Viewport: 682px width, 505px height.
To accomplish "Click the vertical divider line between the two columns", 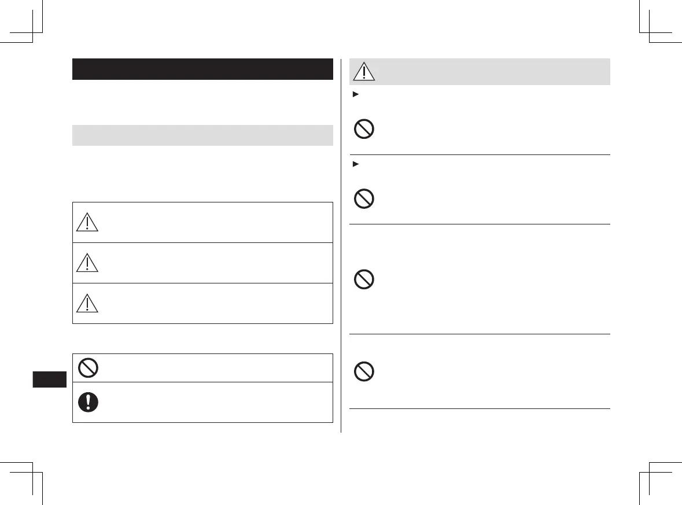I will point(341,245).
